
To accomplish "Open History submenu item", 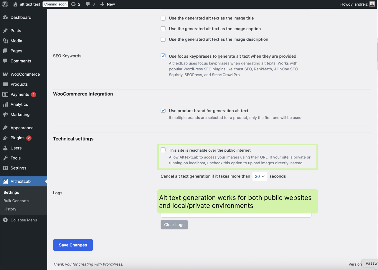I will coord(10,209).
